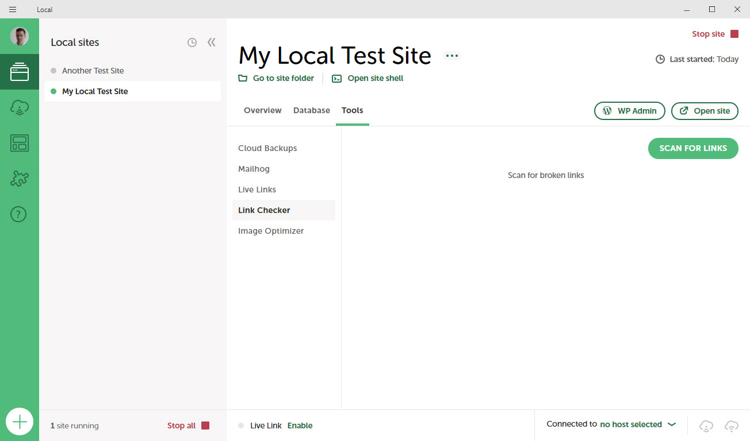Click Go to site folder
This screenshot has height=441, width=750.
tap(277, 78)
